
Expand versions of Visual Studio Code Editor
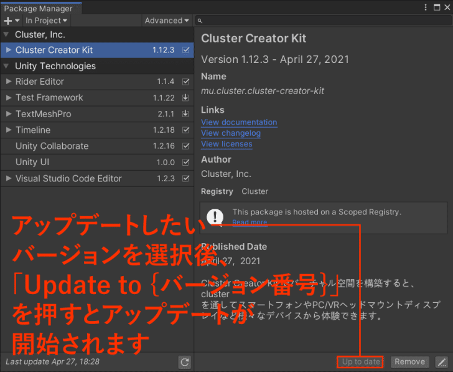tap(9, 178)
